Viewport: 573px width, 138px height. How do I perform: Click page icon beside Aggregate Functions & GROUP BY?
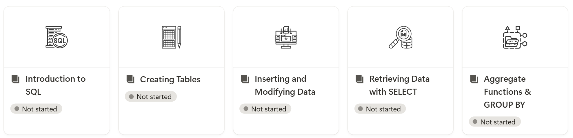474,79
